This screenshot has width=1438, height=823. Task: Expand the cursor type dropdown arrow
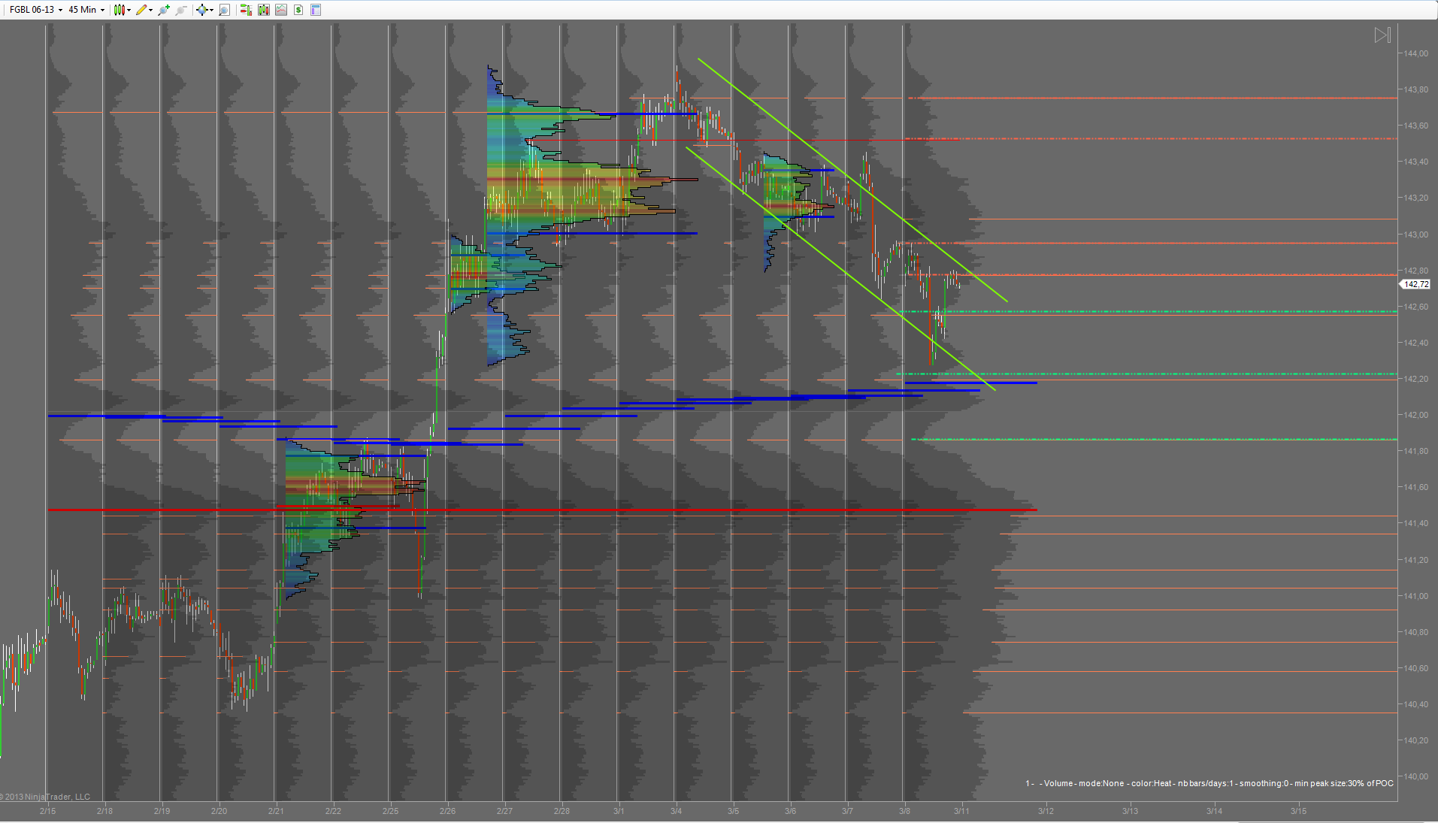212,10
